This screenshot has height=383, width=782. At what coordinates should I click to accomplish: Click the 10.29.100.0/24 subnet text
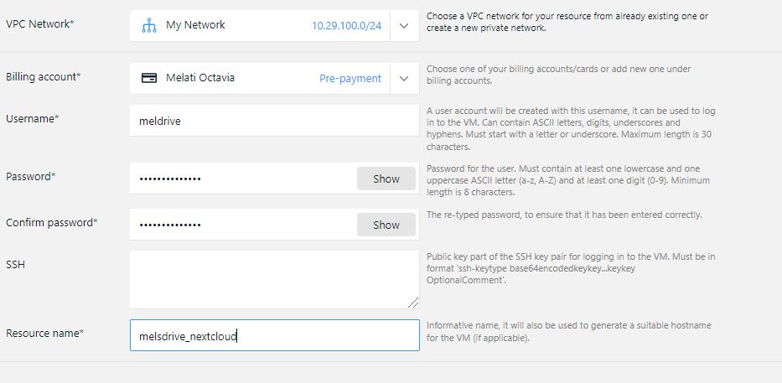[346, 25]
